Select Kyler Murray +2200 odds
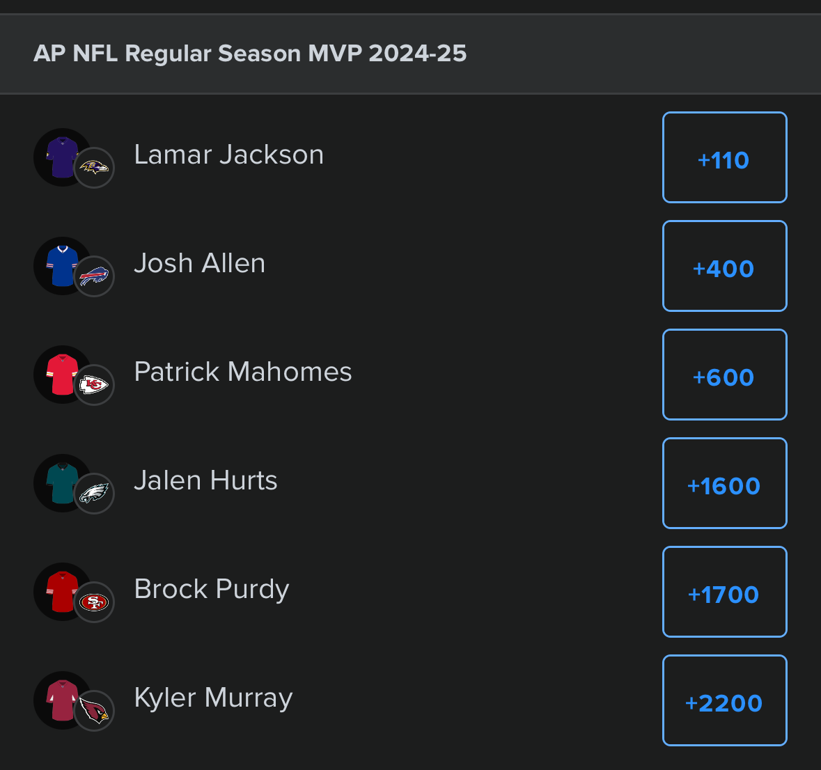This screenshot has height=770, width=821. tap(724, 701)
